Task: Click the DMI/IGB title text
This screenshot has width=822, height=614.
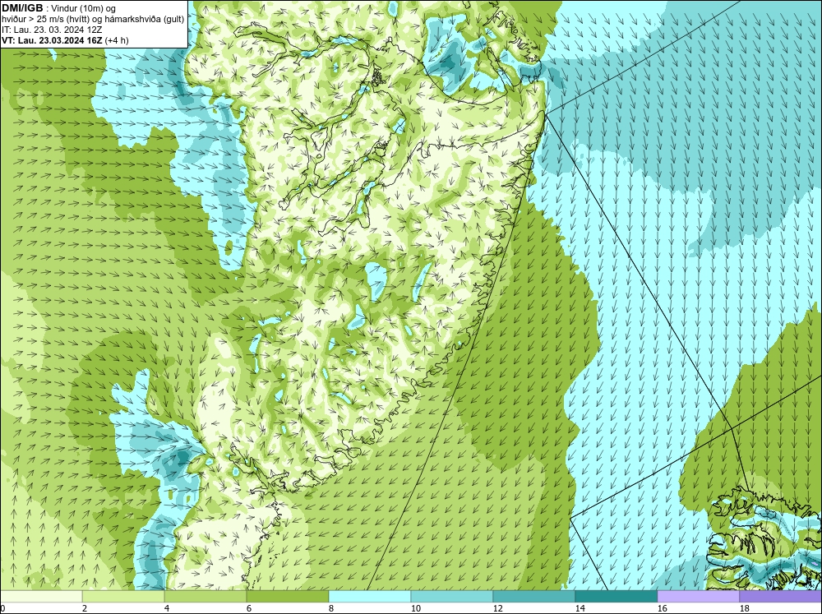Action: click(22, 8)
